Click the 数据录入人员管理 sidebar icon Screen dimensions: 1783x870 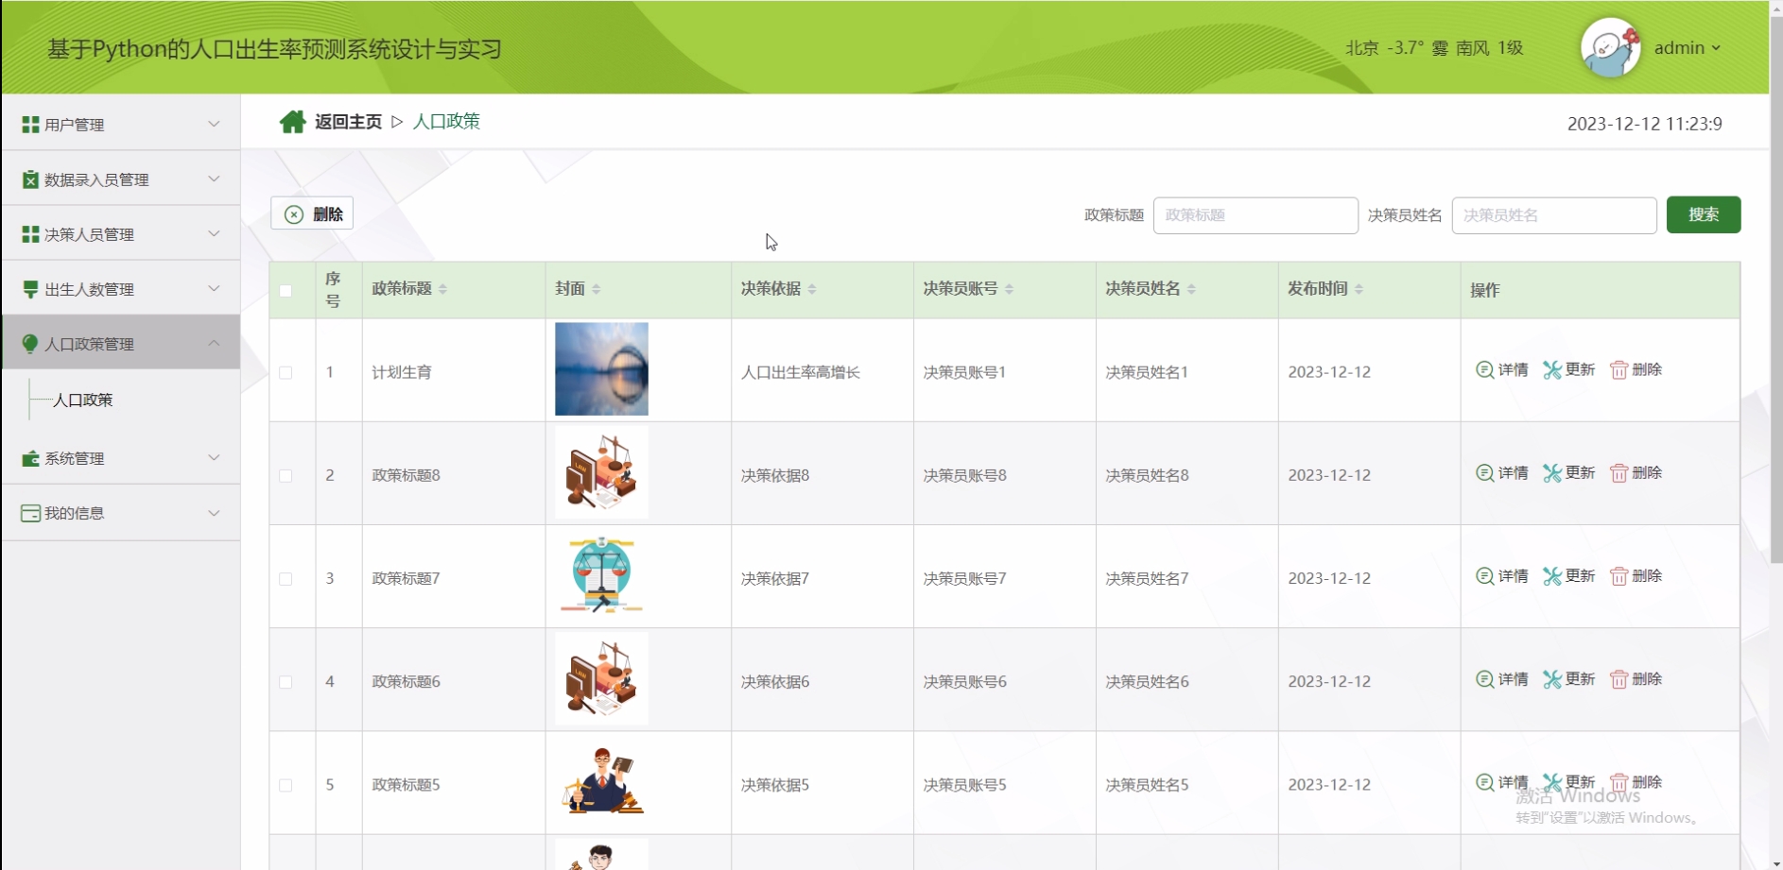(x=30, y=179)
